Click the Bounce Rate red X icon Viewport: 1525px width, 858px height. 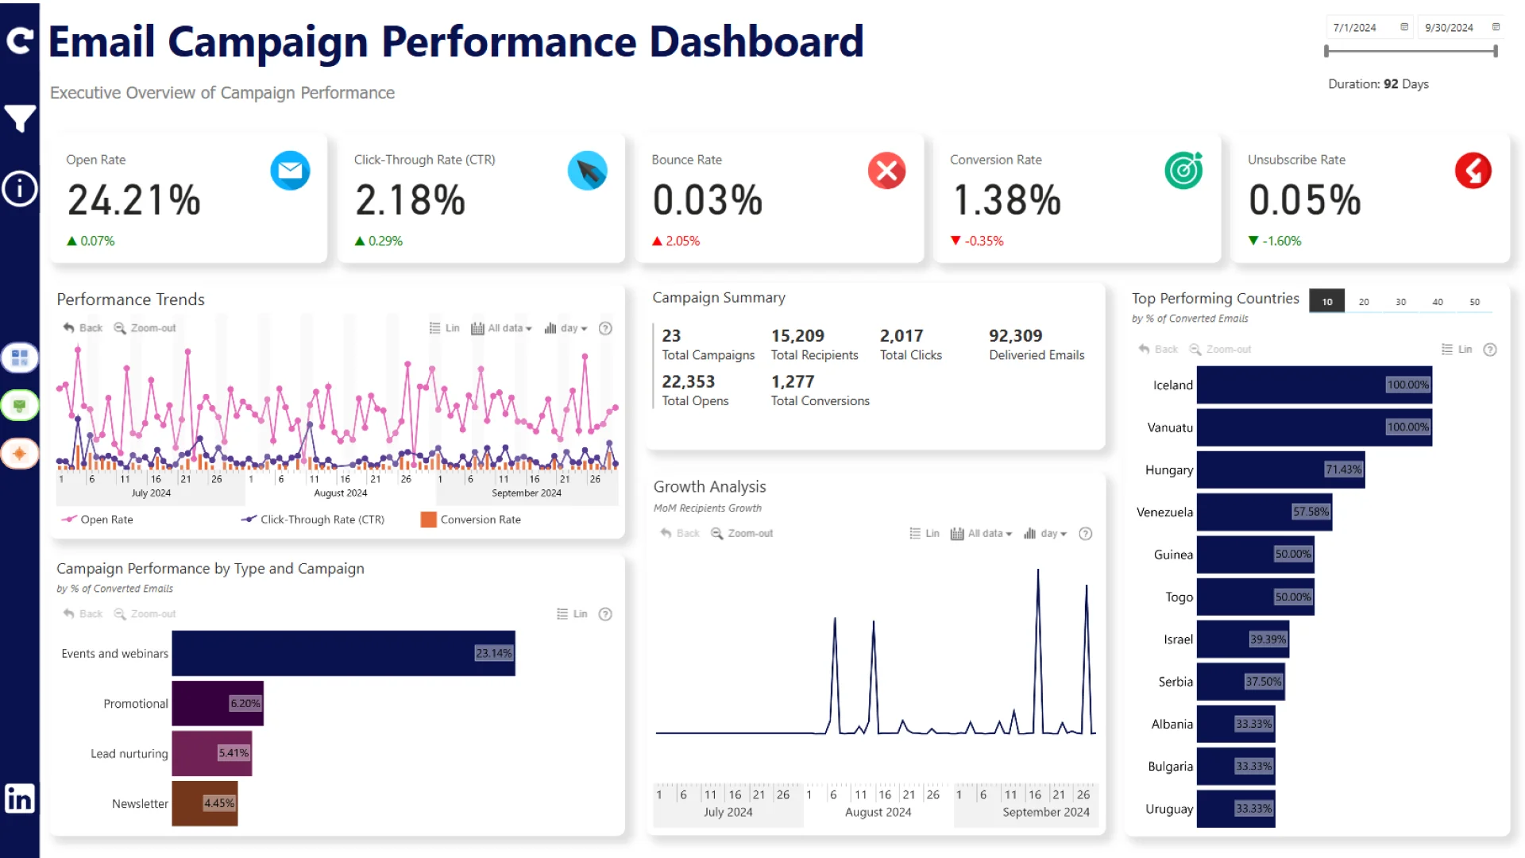(887, 171)
